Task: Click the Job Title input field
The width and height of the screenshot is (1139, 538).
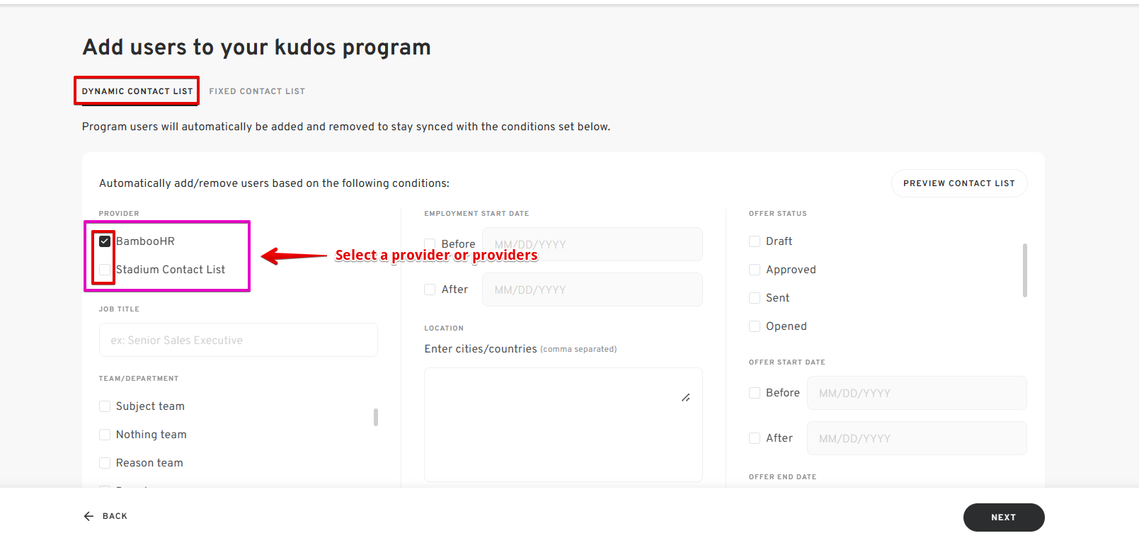Action: (239, 340)
